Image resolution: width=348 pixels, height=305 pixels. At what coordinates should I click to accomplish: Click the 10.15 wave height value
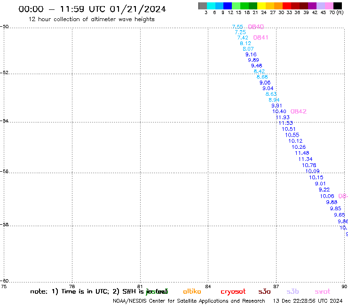pos(316,177)
